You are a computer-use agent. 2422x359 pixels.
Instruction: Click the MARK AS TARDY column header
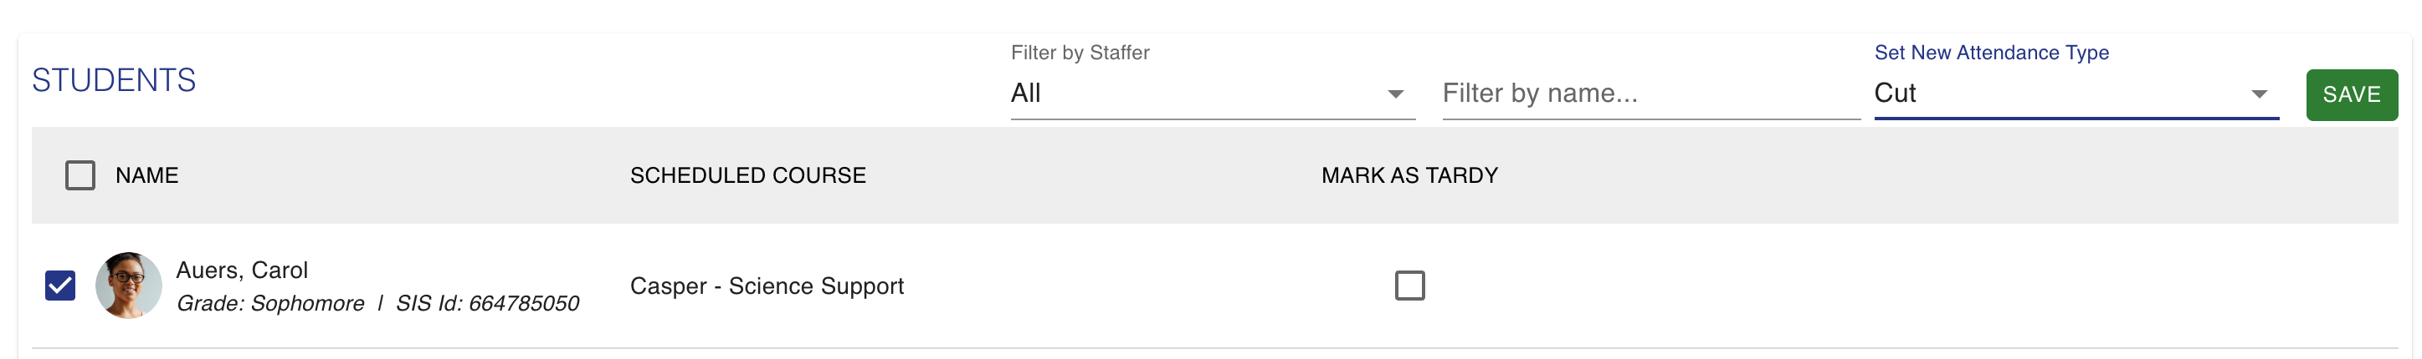click(x=1409, y=175)
